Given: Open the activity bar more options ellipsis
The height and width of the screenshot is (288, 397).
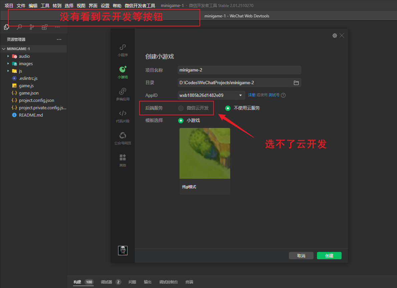Looking at the screenshot, I should coord(57,27).
